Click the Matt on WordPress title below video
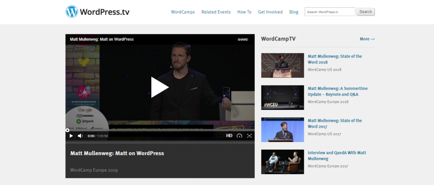 [117, 153]
